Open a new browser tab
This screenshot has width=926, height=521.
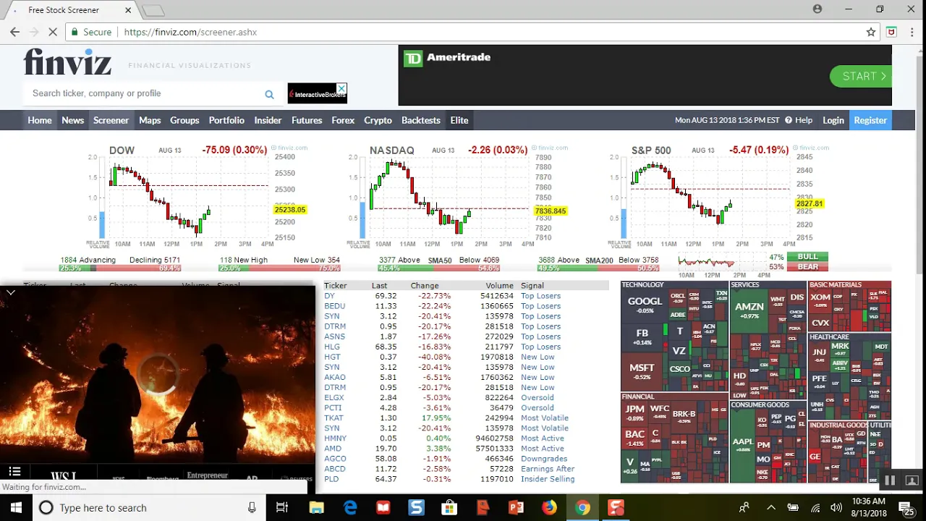153,10
